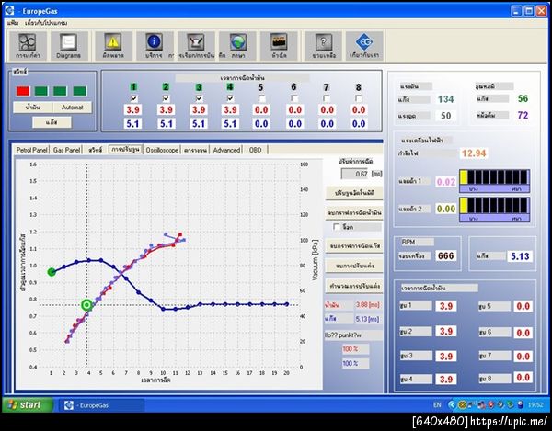Viewport: 552px width, 431px height.
Task: Click the Lambda 1 value 0.02
Action: pyautogui.click(x=445, y=182)
